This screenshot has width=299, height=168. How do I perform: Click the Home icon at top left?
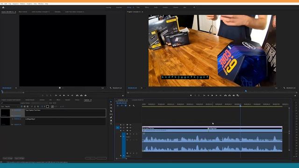(x=3, y=7)
